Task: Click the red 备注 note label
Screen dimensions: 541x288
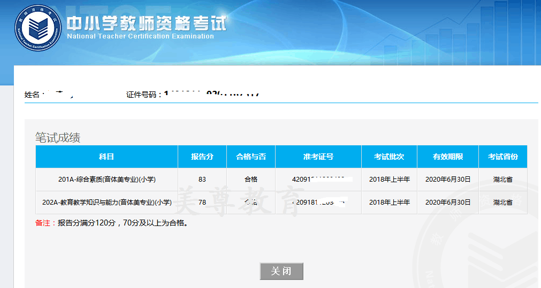Action: click(x=45, y=223)
